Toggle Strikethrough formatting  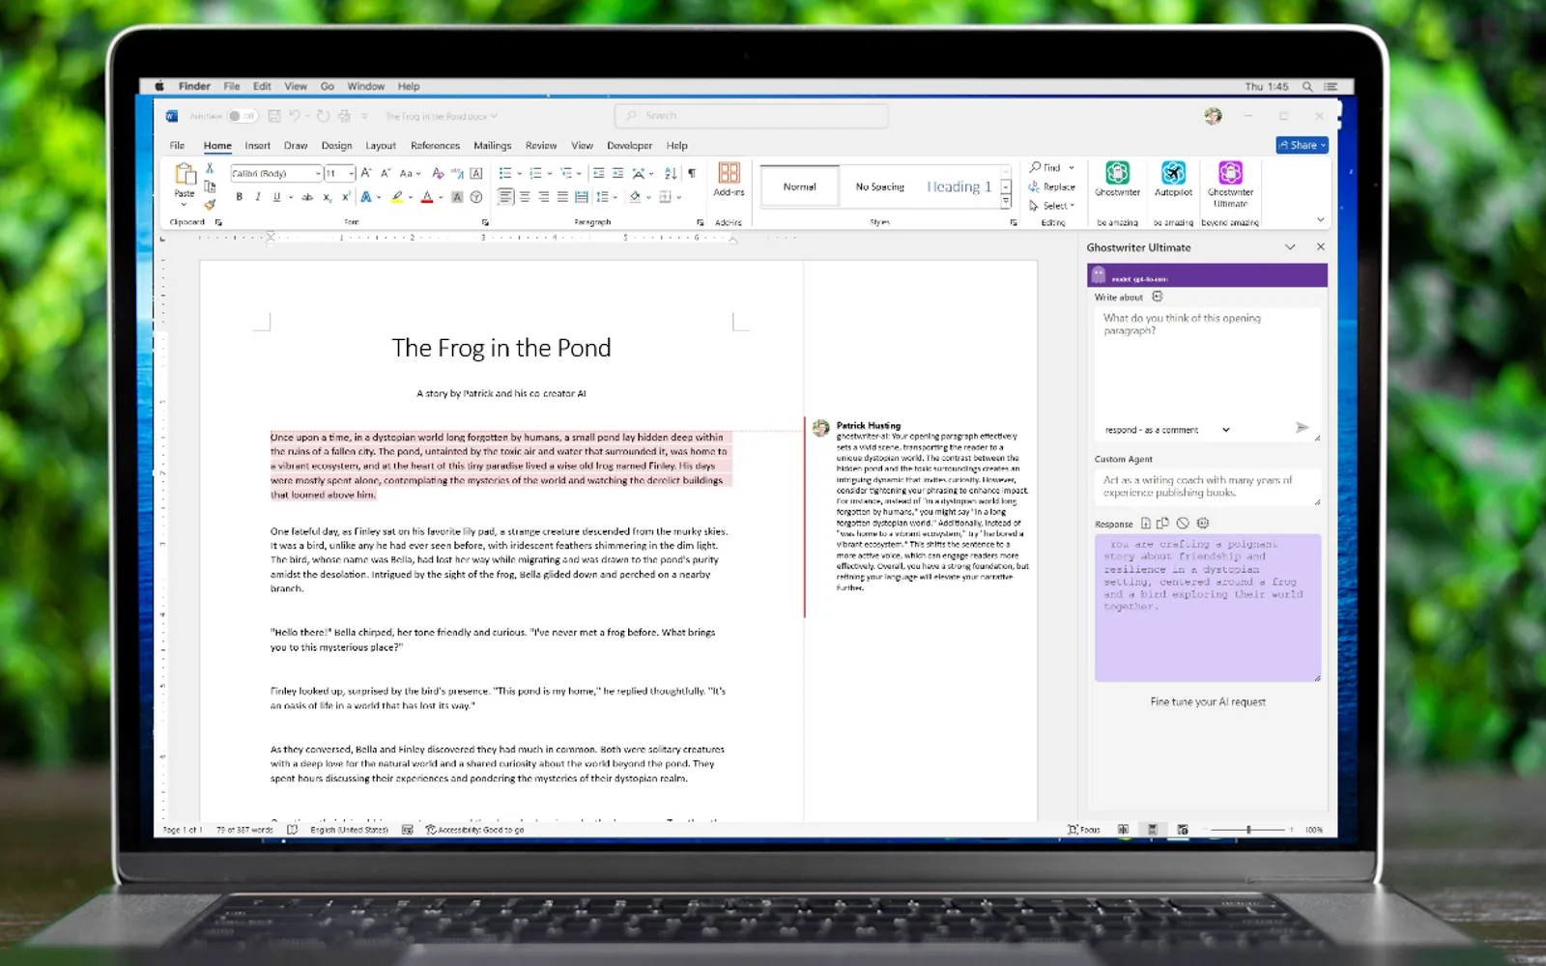307,197
